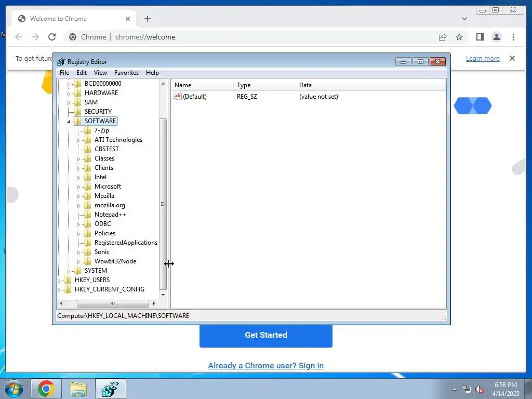Open the File menu in Registry Editor
This screenshot has width=532, height=399.
(64, 73)
